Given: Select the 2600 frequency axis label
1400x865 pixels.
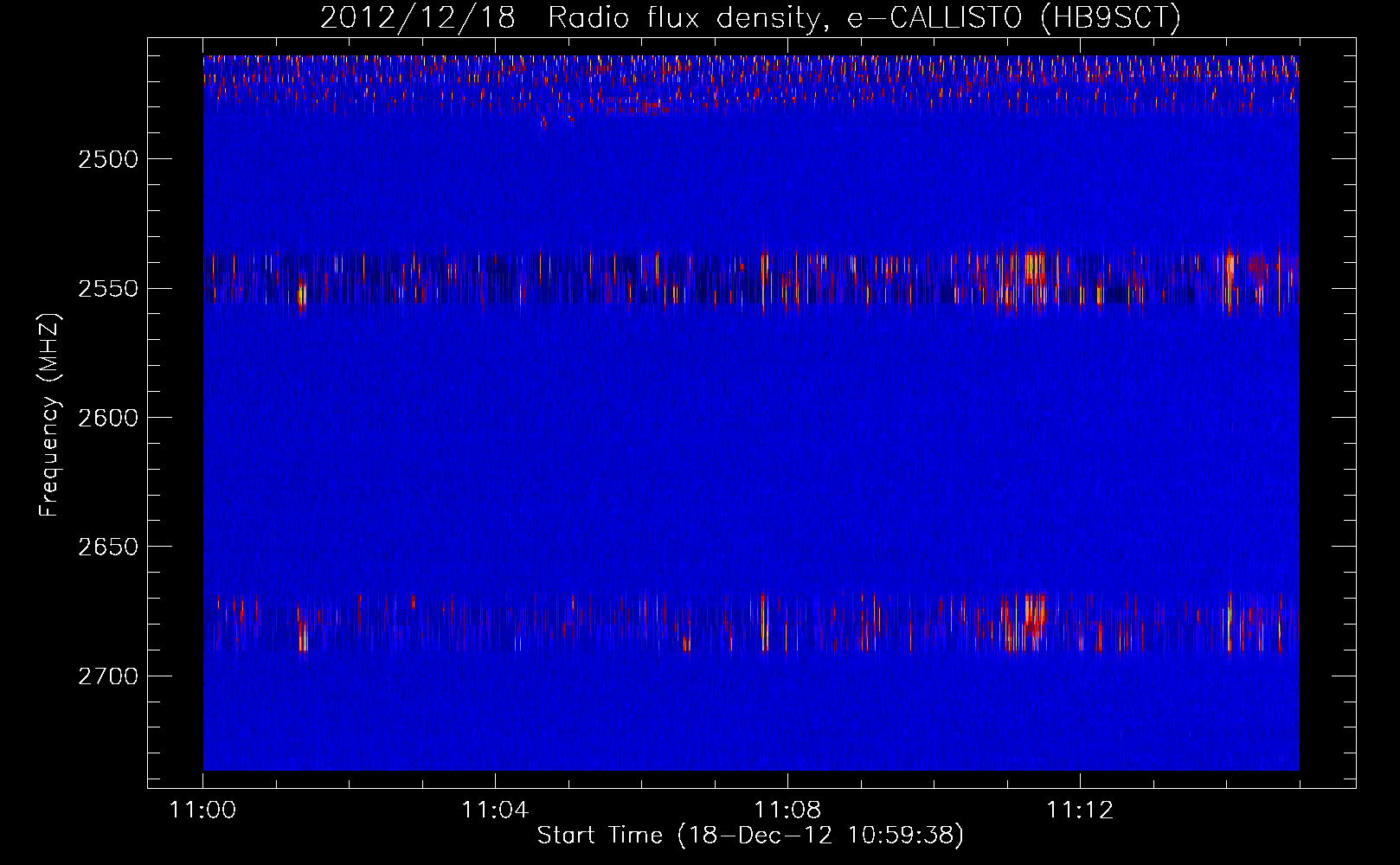Looking at the screenshot, I should 108,418.
